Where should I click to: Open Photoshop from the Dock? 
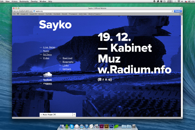pyautogui.click(x=111, y=126)
